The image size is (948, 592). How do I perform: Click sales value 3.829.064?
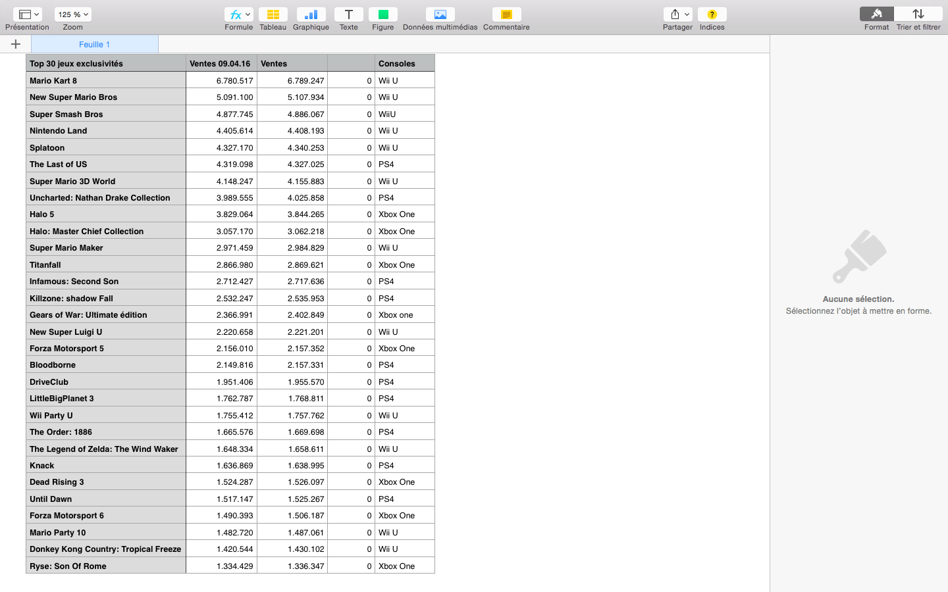pos(221,214)
